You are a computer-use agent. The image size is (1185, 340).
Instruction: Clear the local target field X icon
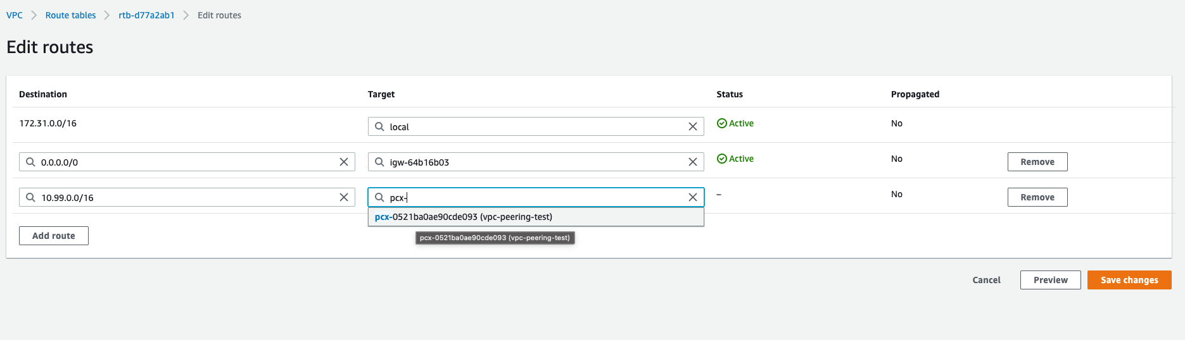[x=693, y=126]
